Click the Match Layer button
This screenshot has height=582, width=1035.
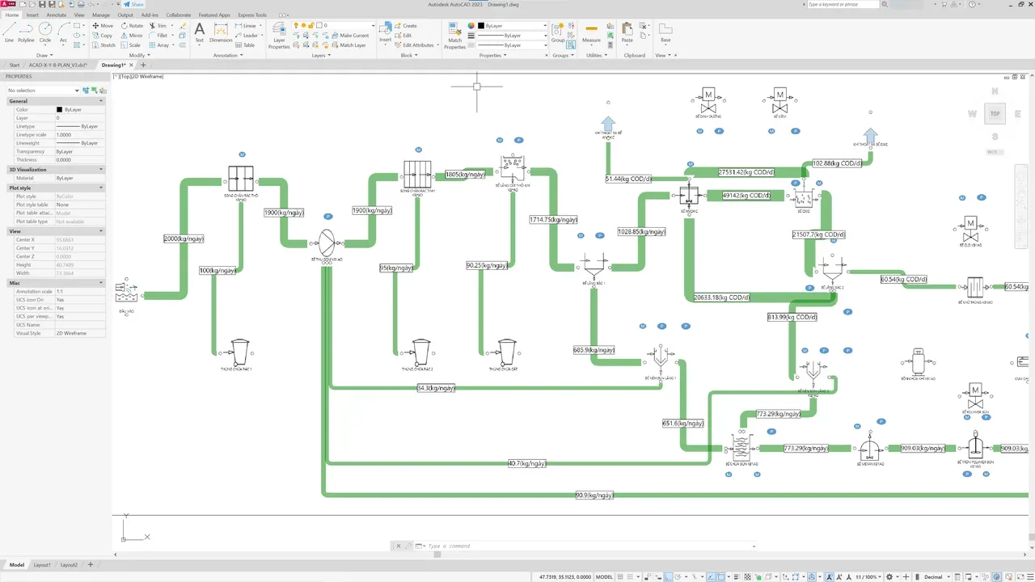[x=349, y=45]
